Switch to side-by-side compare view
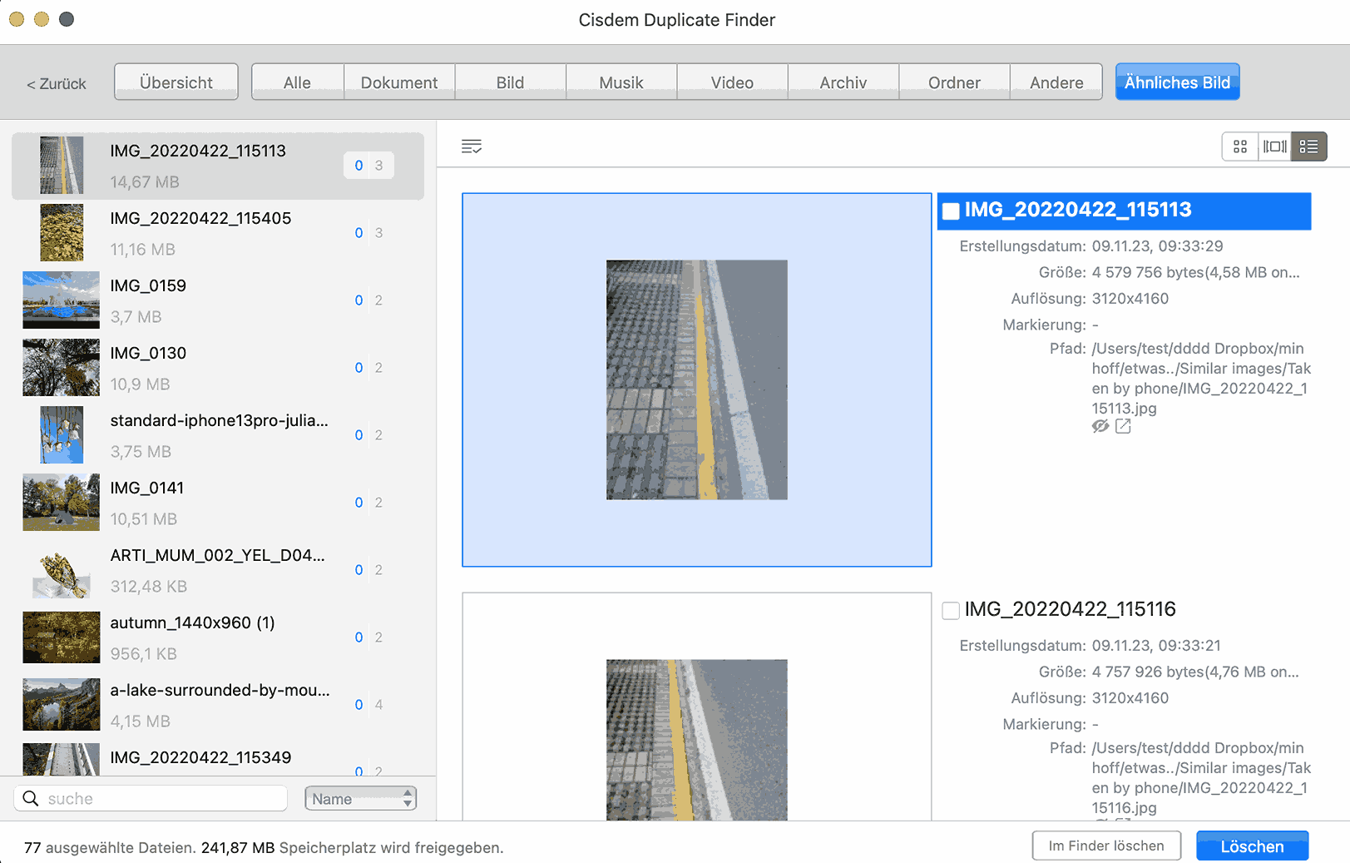Screen dimensions: 1350x863 tap(1274, 146)
